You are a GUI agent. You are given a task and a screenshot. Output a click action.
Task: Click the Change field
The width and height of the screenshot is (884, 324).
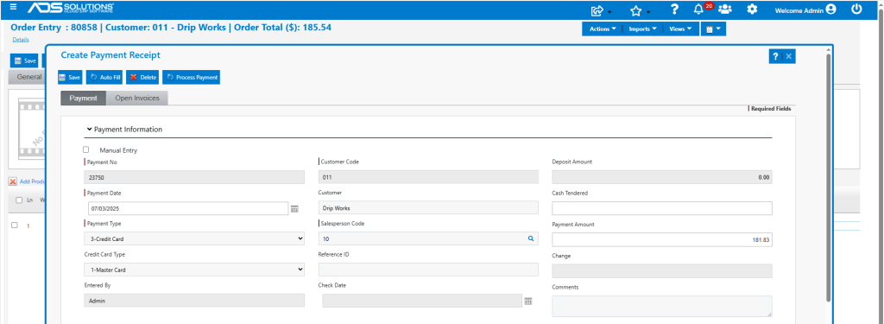(x=662, y=271)
